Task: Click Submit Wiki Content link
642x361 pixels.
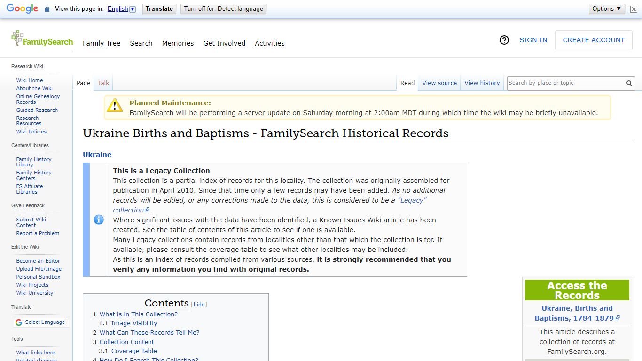Action: click(x=31, y=222)
